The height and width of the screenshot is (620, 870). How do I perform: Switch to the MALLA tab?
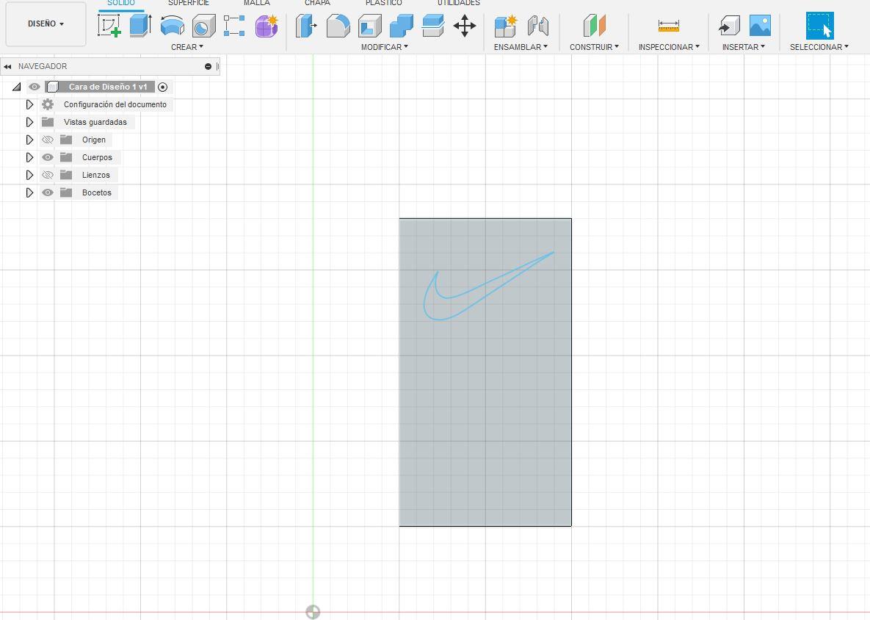(257, 4)
